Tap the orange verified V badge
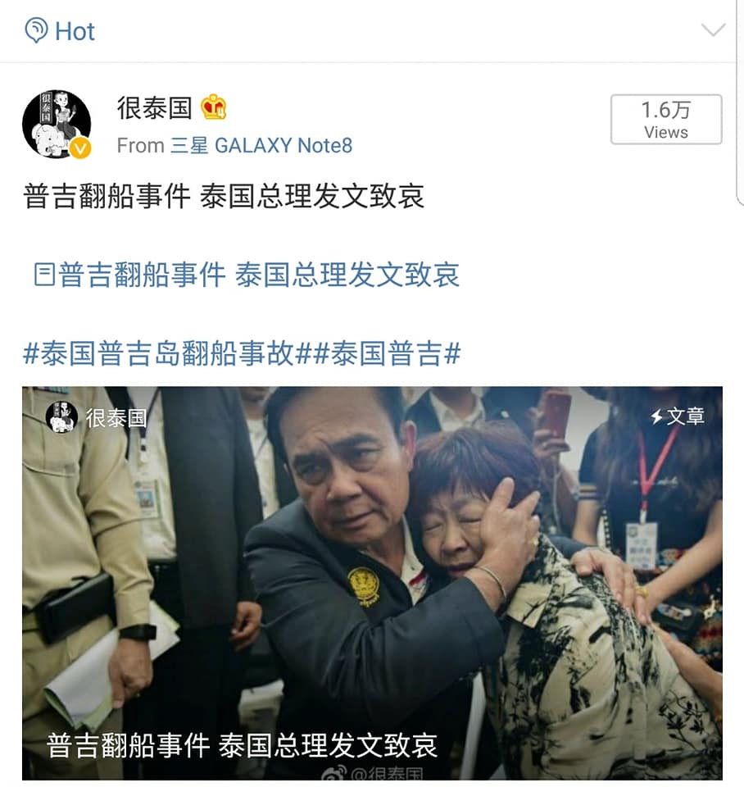The width and height of the screenshot is (744, 787). (79, 148)
